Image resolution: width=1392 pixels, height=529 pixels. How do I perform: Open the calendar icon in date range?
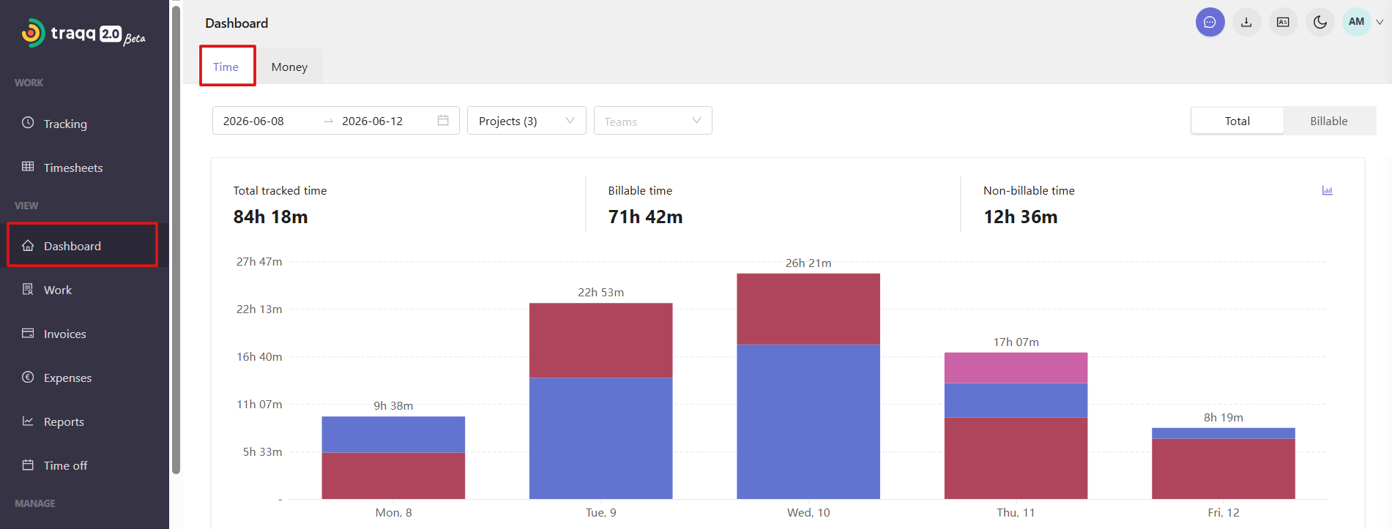[443, 121]
